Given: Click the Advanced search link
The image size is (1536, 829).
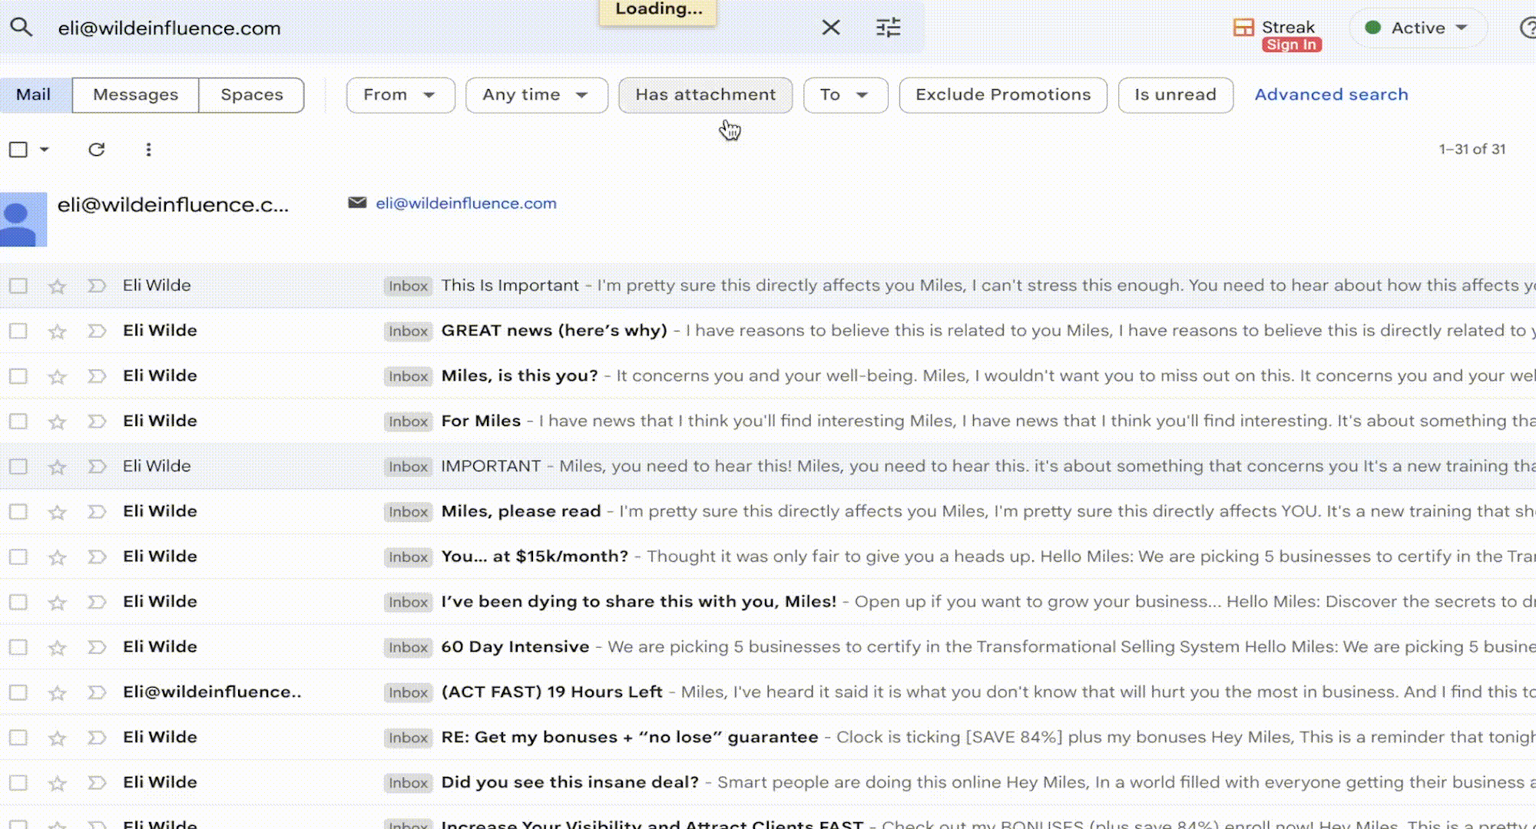Looking at the screenshot, I should point(1331,95).
